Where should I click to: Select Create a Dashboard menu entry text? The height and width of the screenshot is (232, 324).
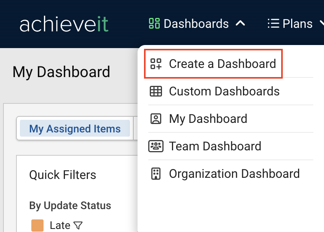[x=222, y=64]
